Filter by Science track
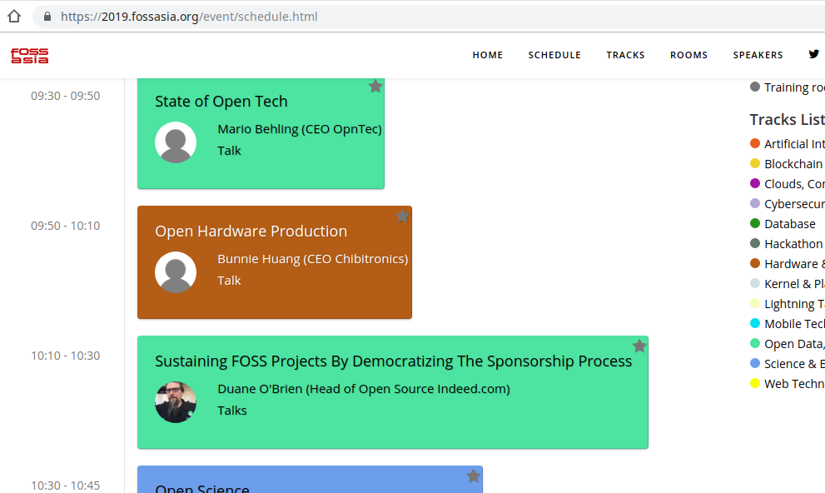This screenshot has width=825, height=493. point(787,364)
